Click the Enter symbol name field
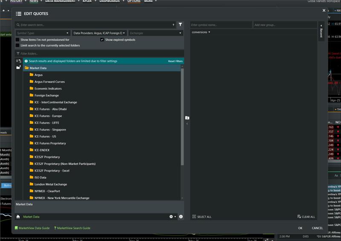Viewport: 341px width, 241px height. [x=221, y=25]
